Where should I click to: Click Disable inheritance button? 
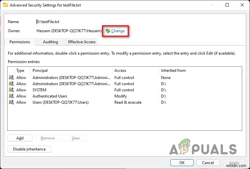click(29, 149)
